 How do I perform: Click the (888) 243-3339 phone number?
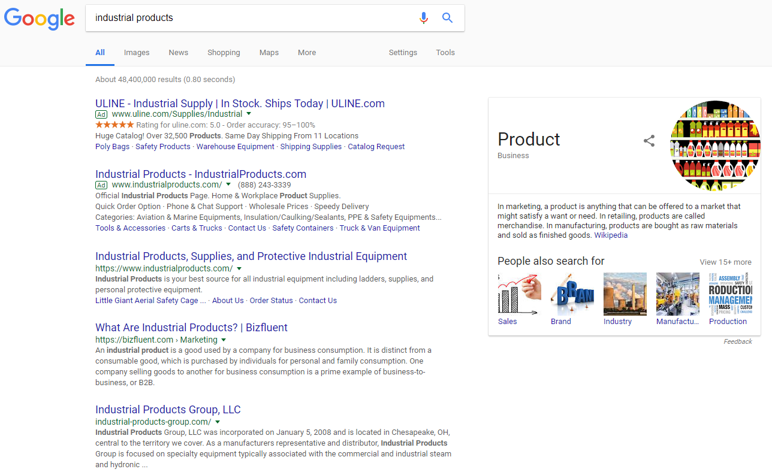pos(264,185)
